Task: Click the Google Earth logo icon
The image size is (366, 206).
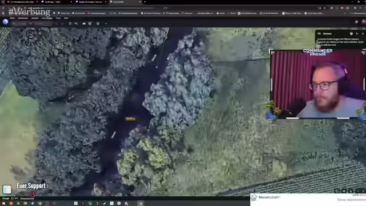Action: point(5,22)
